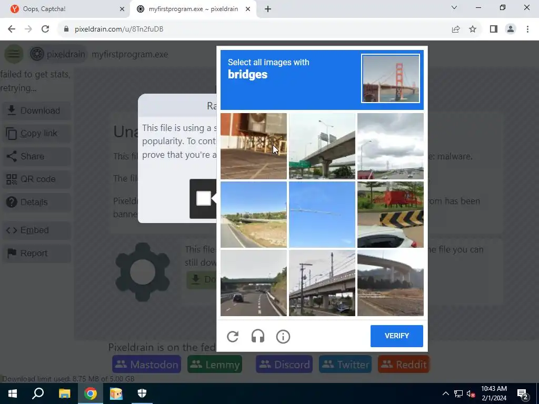The image size is (539, 404).
Task: Select the tile with a yellow-black chevron barrier
Action: pyautogui.click(x=391, y=215)
